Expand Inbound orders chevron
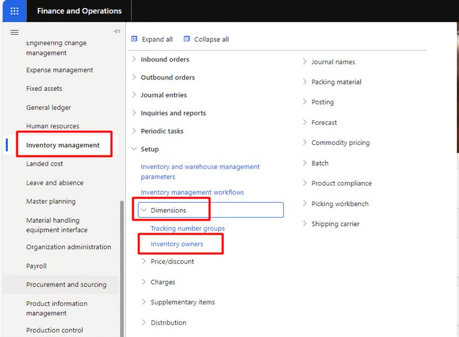This screenshot has height=337, width=459. tap(134, 59)
